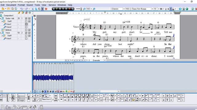The height and width of the screenshot is (110, 197).
Task: Click the slider left of the zoom field
Action: click(79, 9)
